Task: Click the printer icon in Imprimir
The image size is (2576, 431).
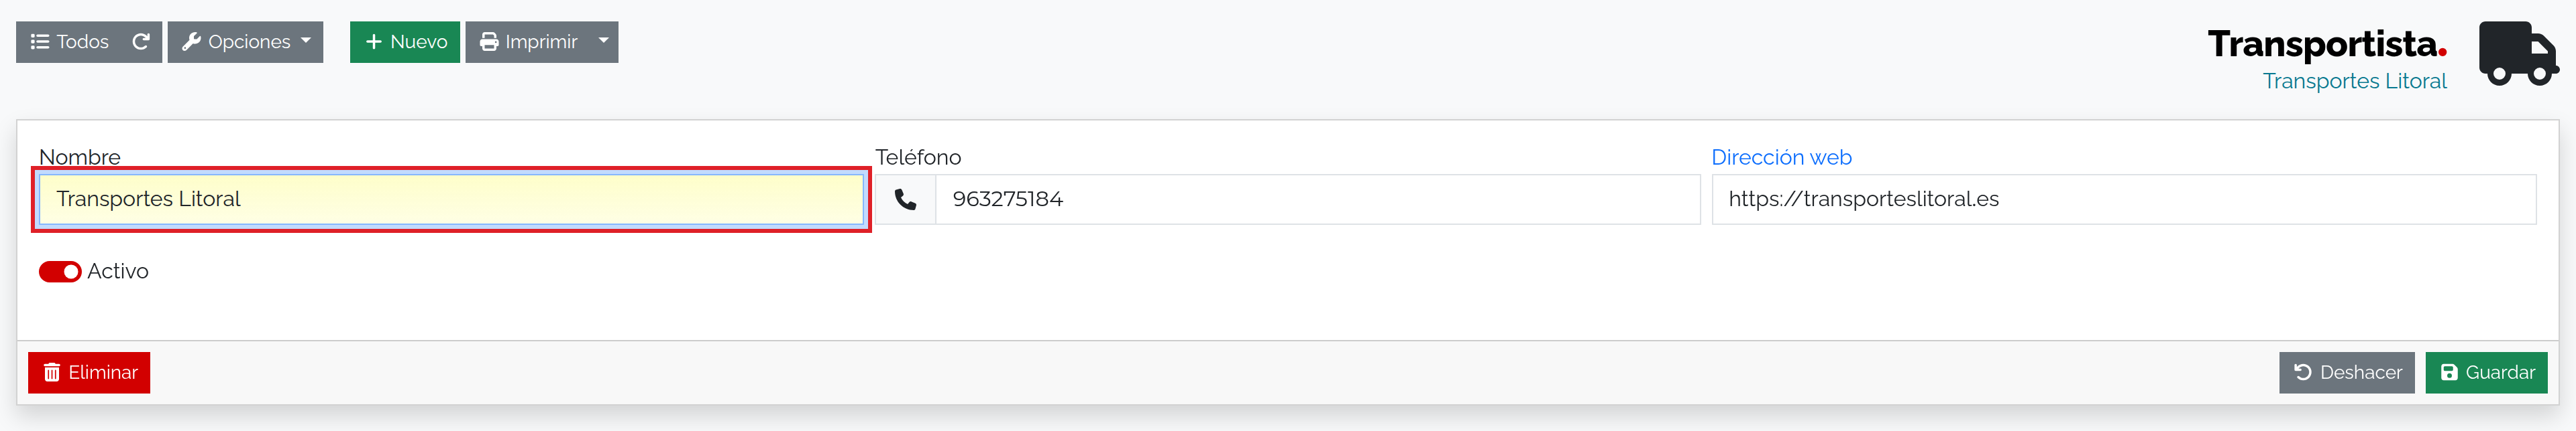Action: tap(489, 42)
